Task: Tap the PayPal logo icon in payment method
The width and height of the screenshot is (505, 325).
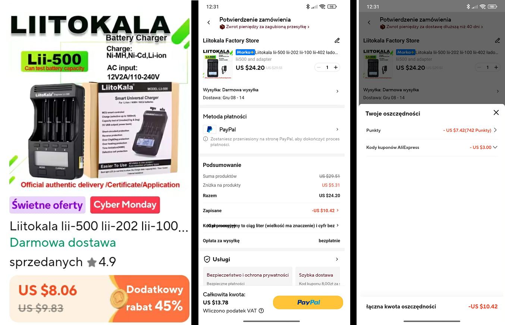Action: (x=210, y=129)
